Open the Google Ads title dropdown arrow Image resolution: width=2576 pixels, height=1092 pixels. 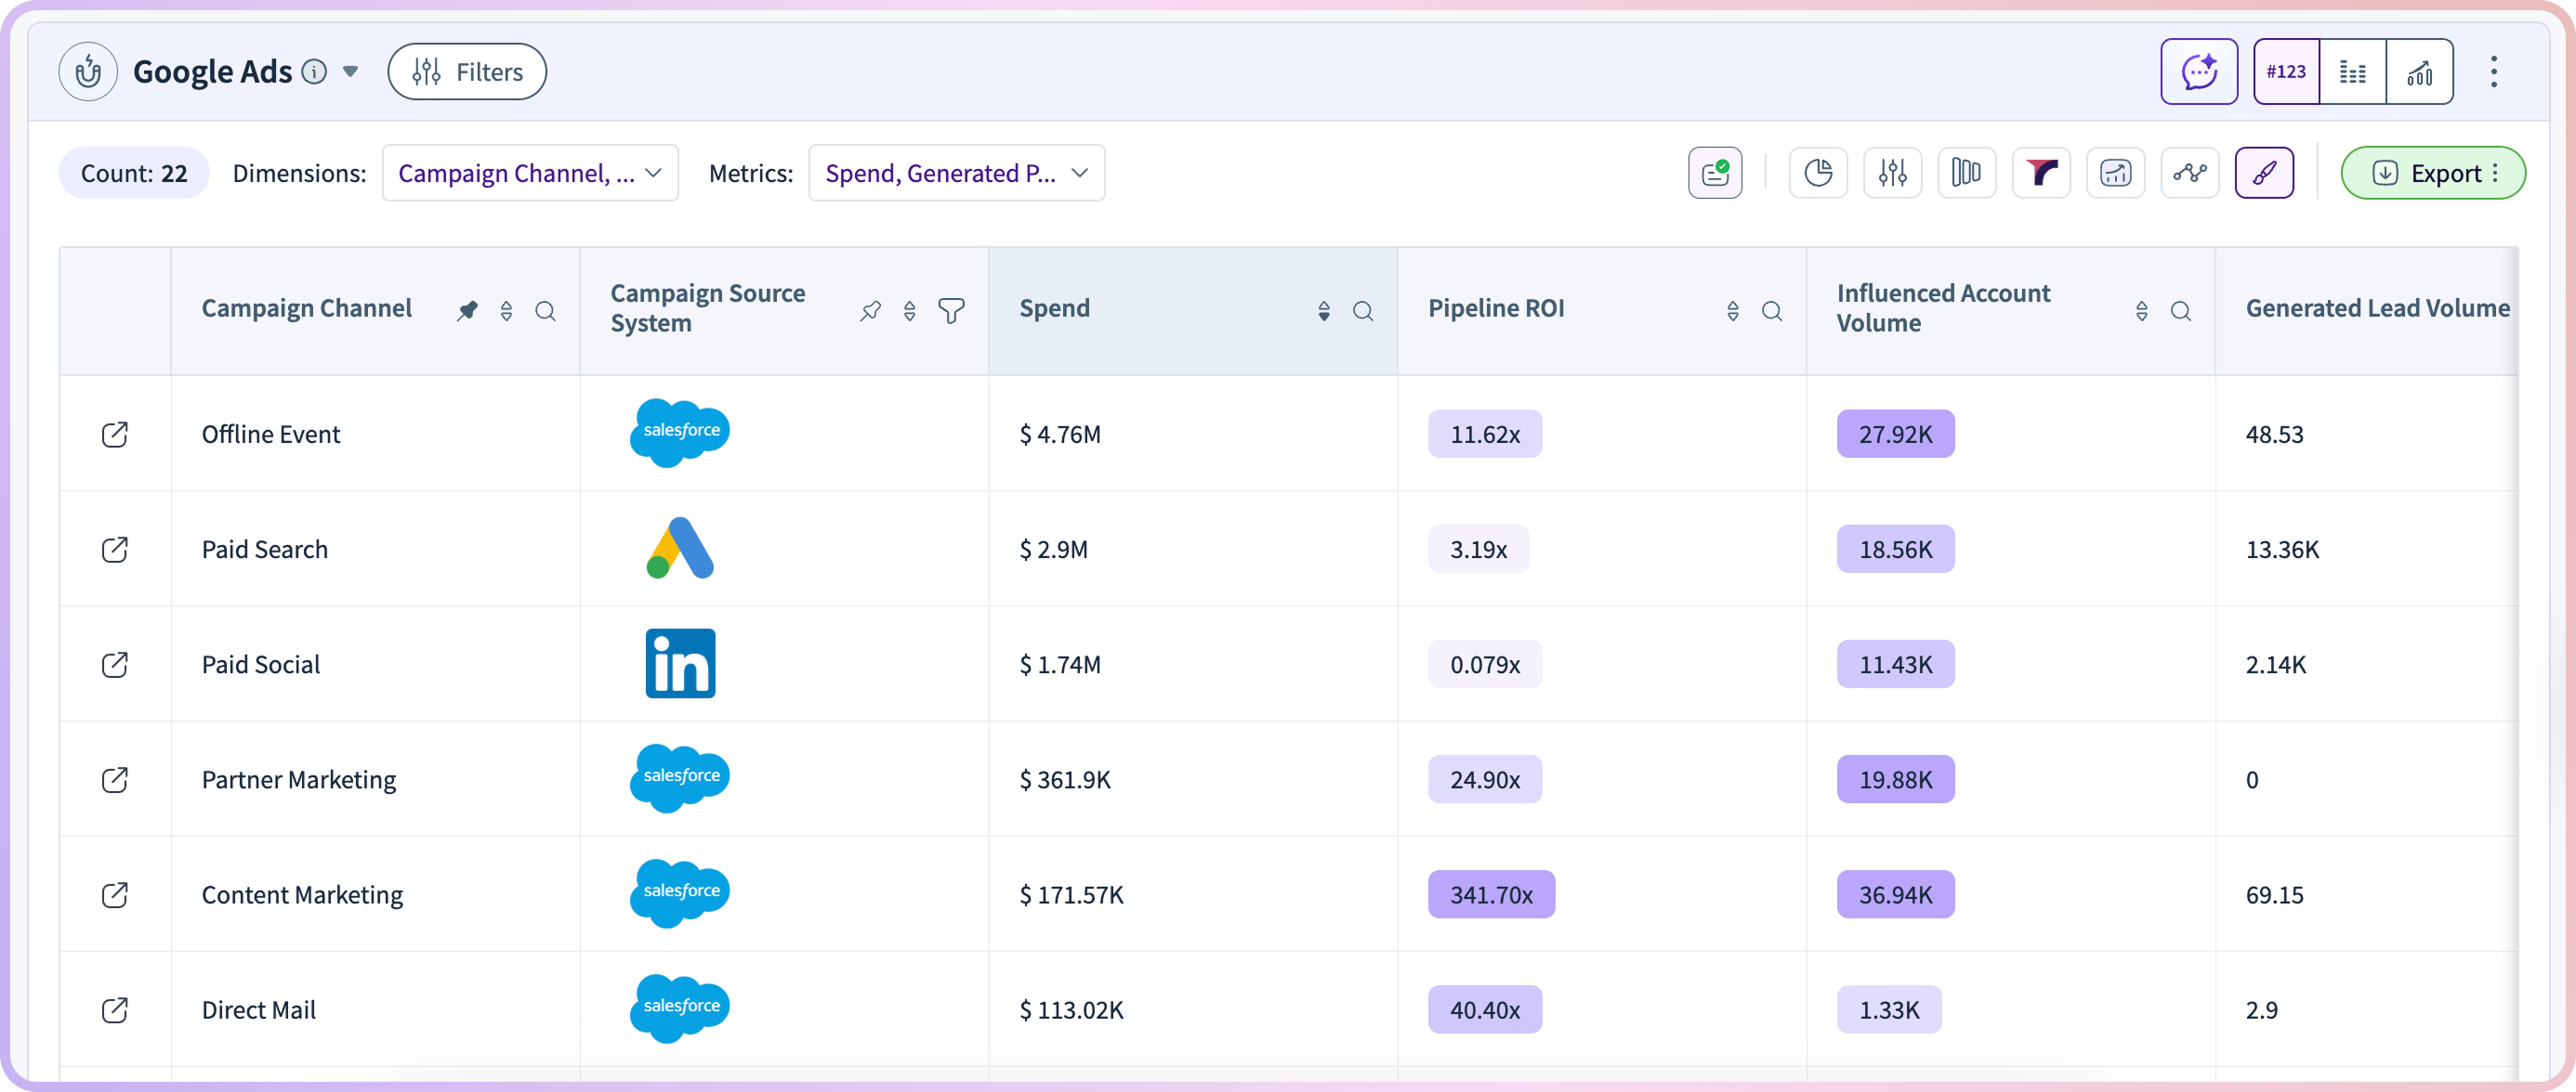[350, 71]
